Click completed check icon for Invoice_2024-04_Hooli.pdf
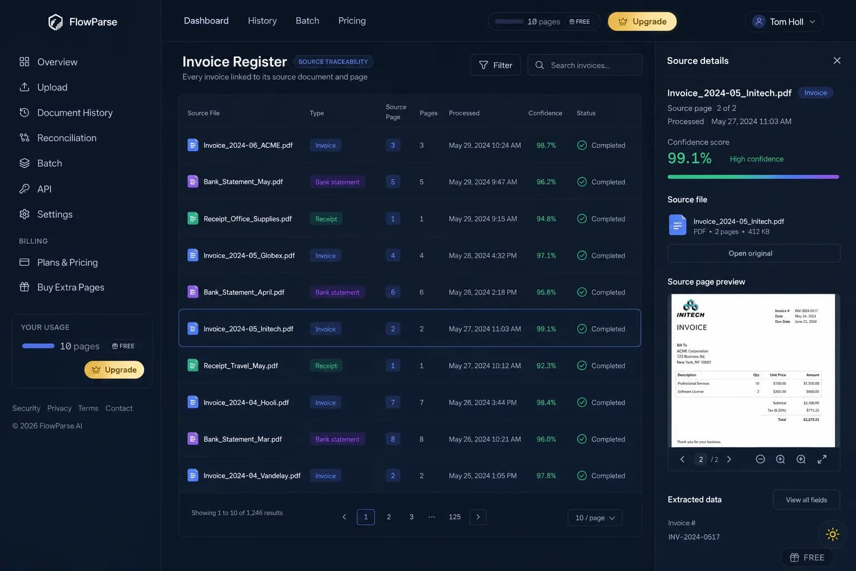The image size is (856, 571). pos(582,402)
